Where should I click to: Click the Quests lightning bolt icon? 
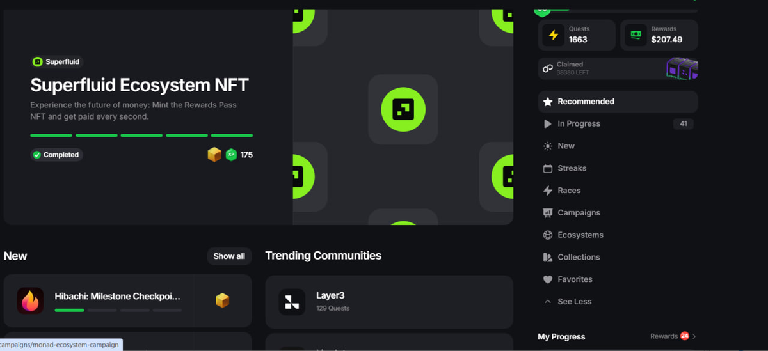tap(554, 35)
